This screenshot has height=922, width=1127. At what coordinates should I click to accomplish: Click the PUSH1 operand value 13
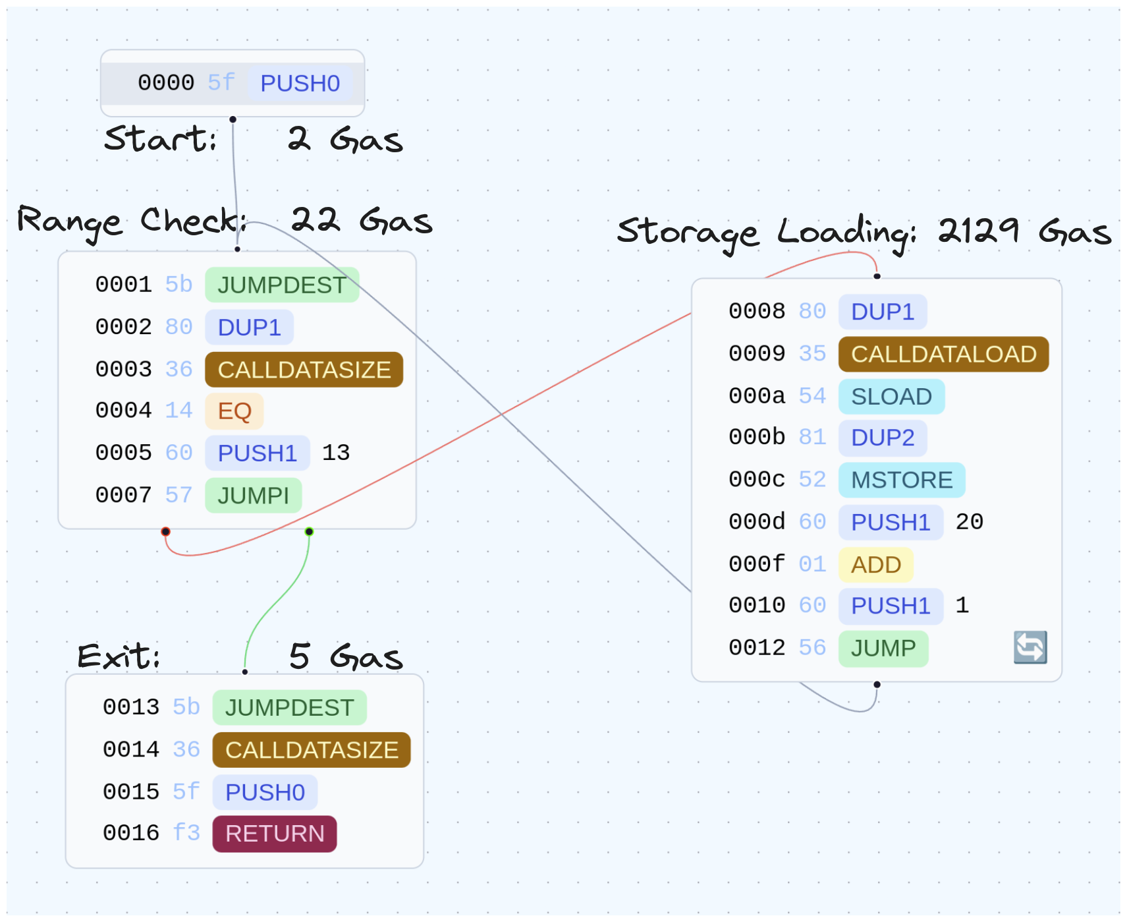pyautogui.click(x=336, y=453)
